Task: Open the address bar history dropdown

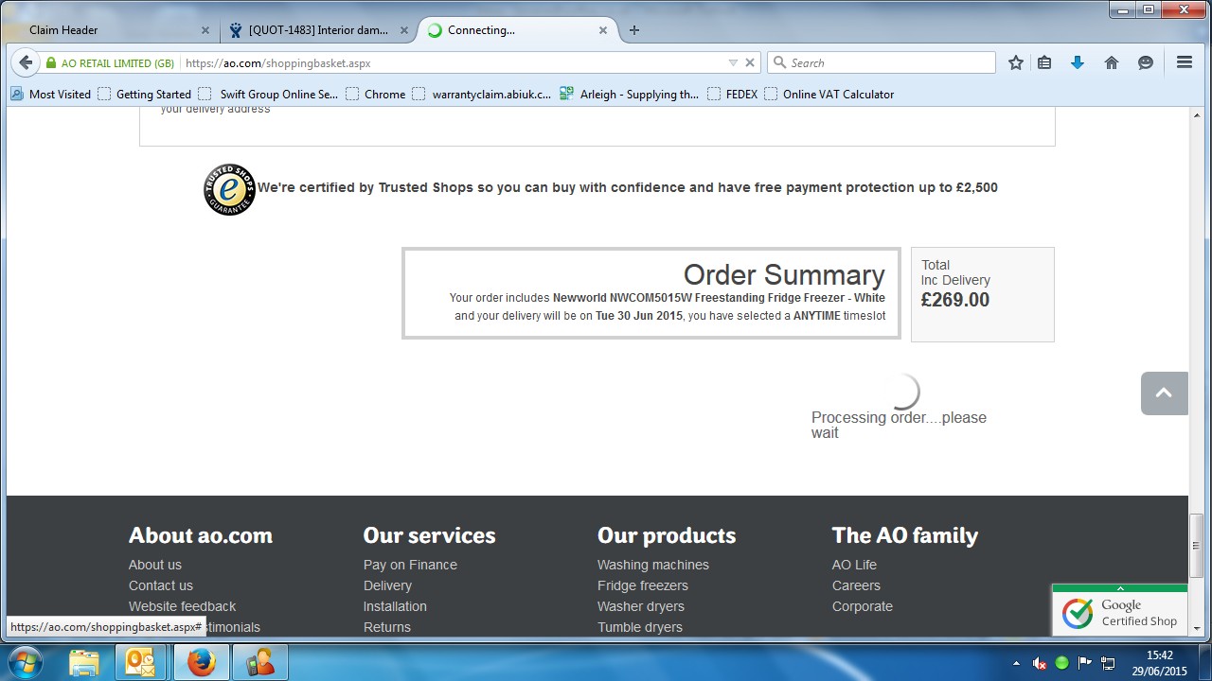Action: click(733, 62)
